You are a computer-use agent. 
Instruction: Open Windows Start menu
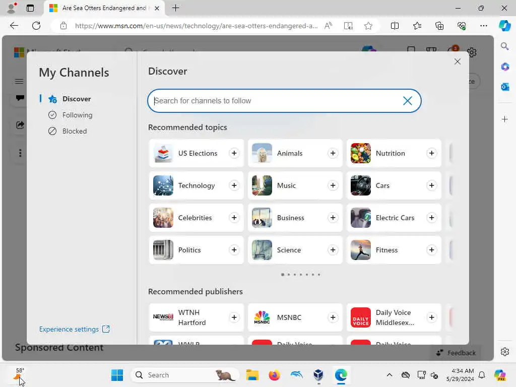click(117, 375)
